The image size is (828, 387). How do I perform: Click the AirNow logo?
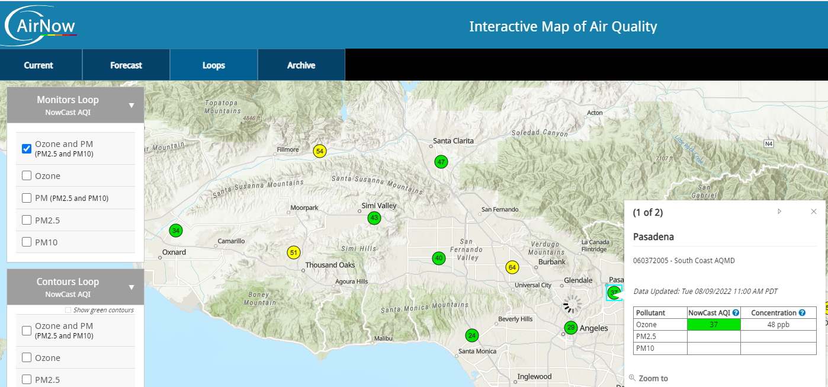click(40, 25)
